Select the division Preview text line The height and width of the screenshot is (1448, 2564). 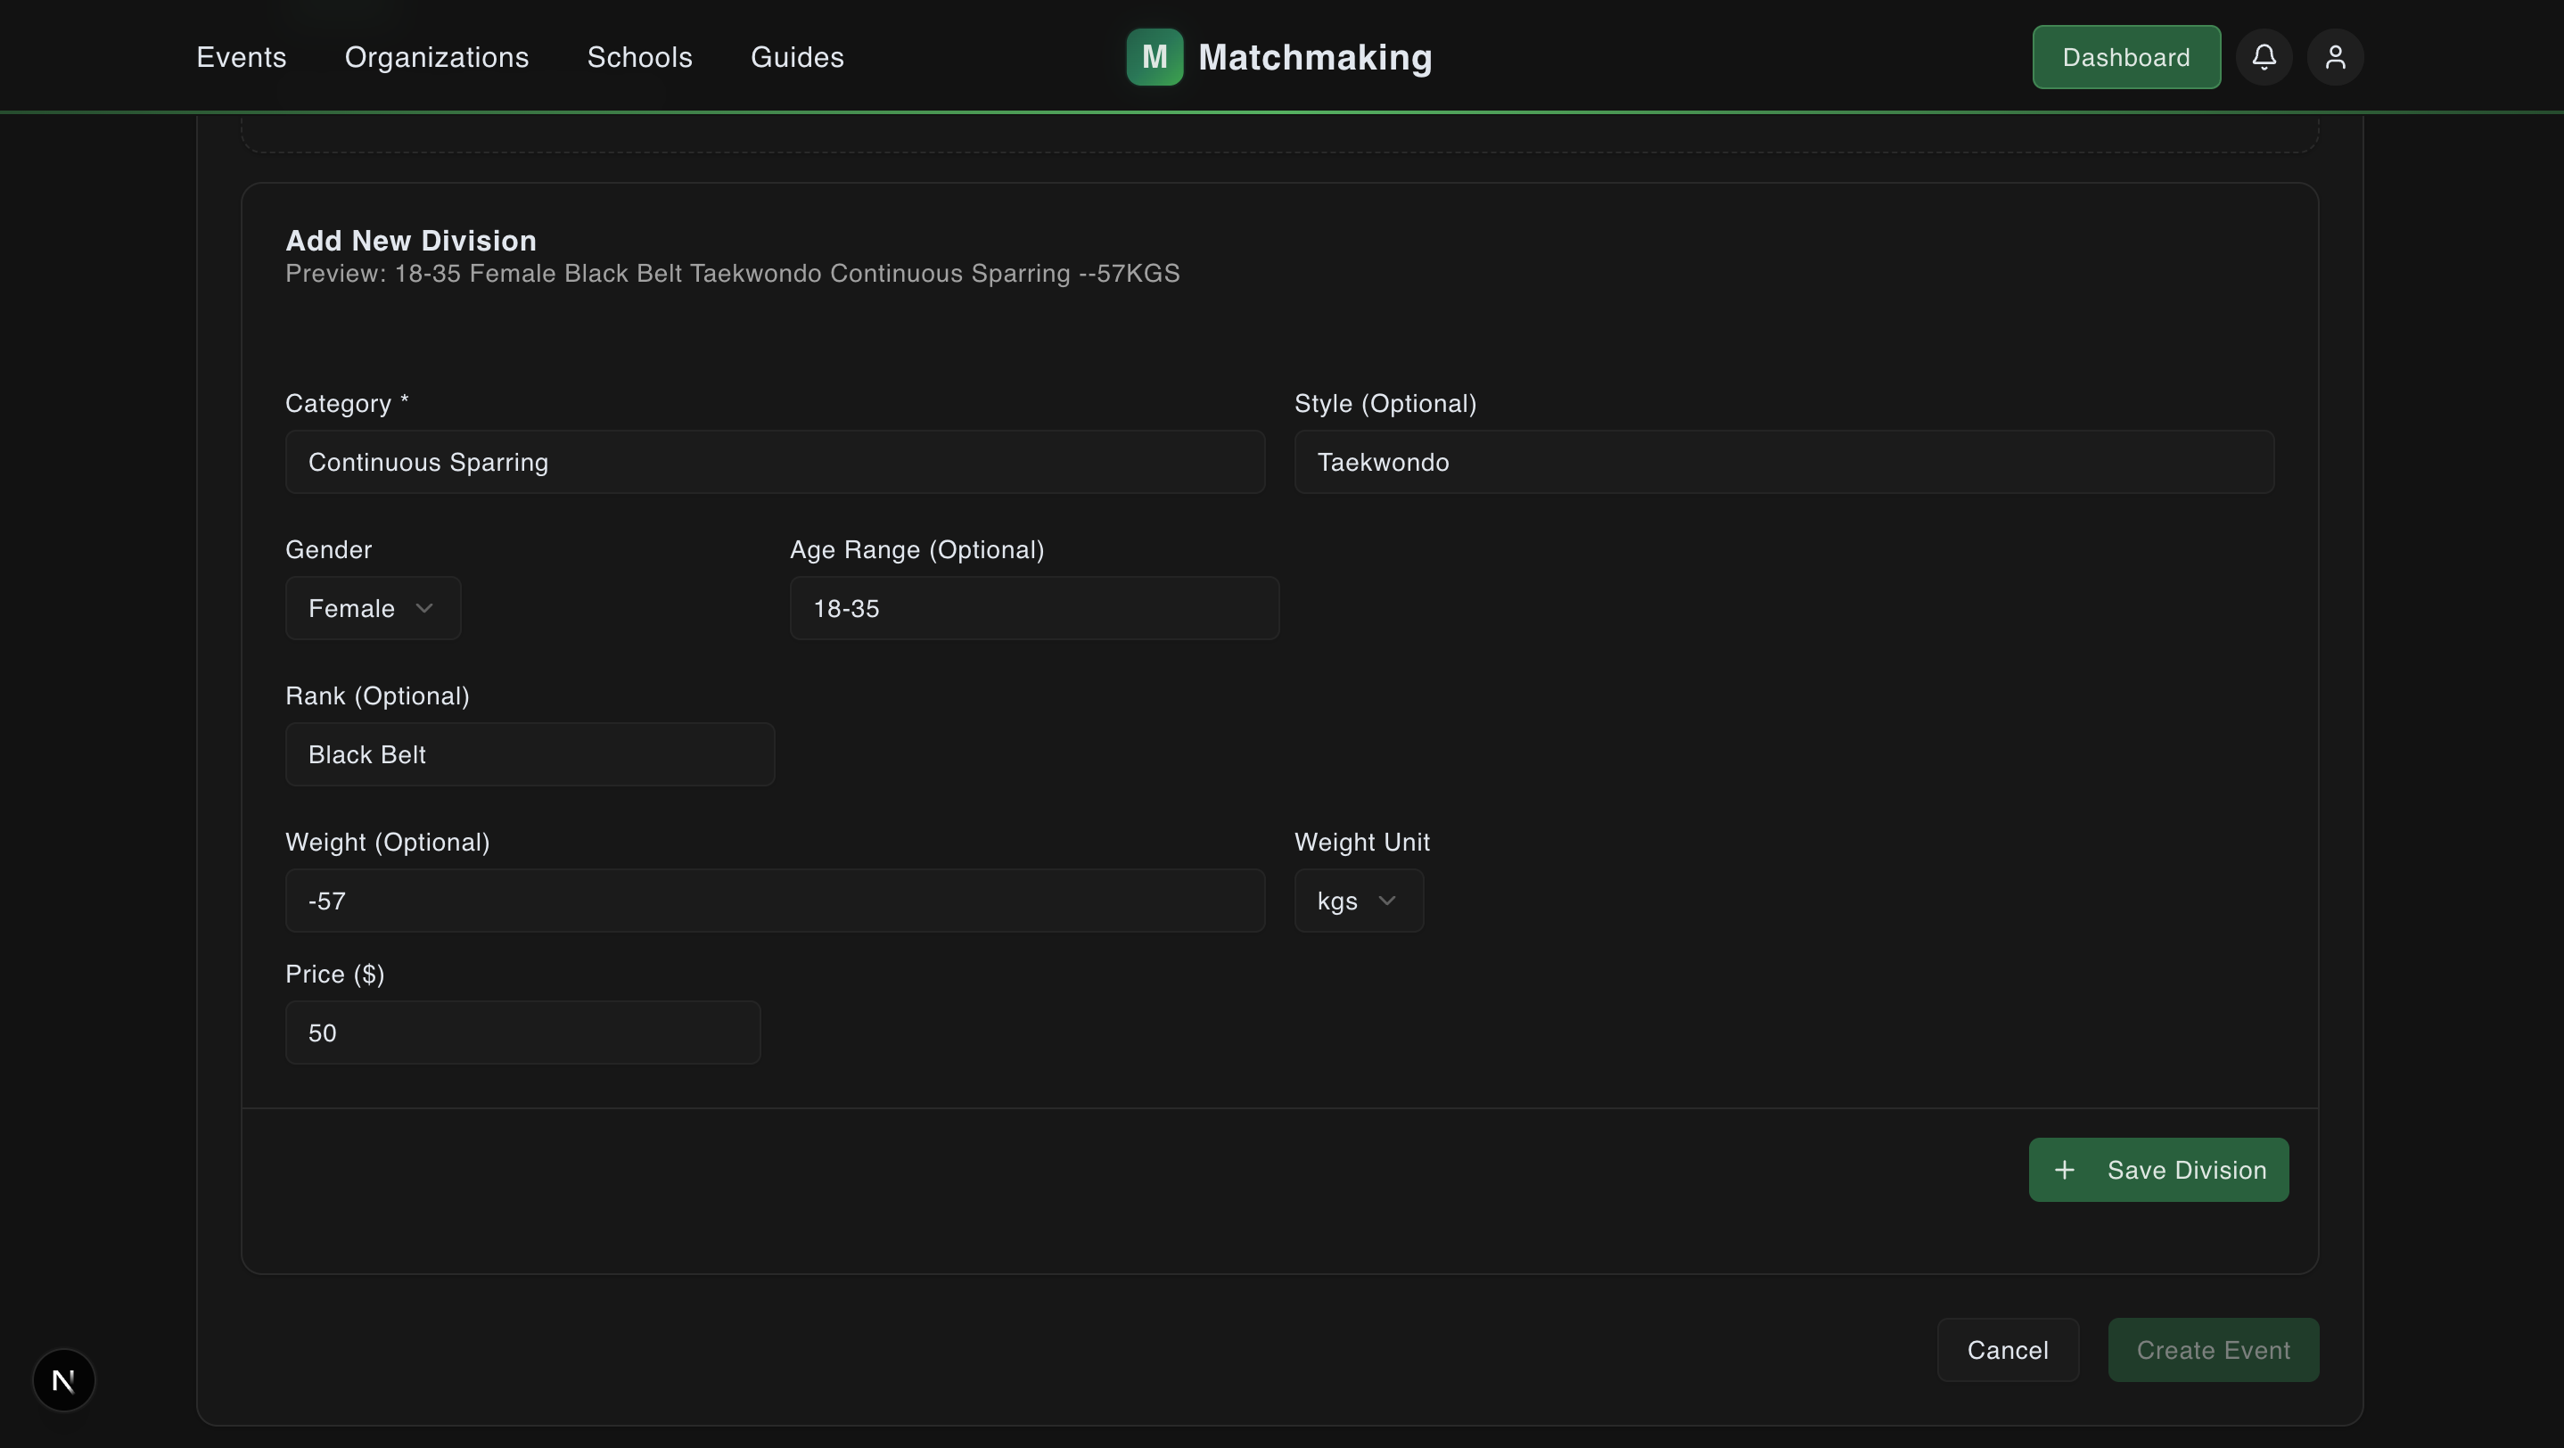point(733,274)
